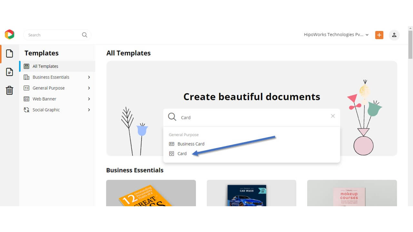Open the Templates page icon in sidebar

(9, 53)
